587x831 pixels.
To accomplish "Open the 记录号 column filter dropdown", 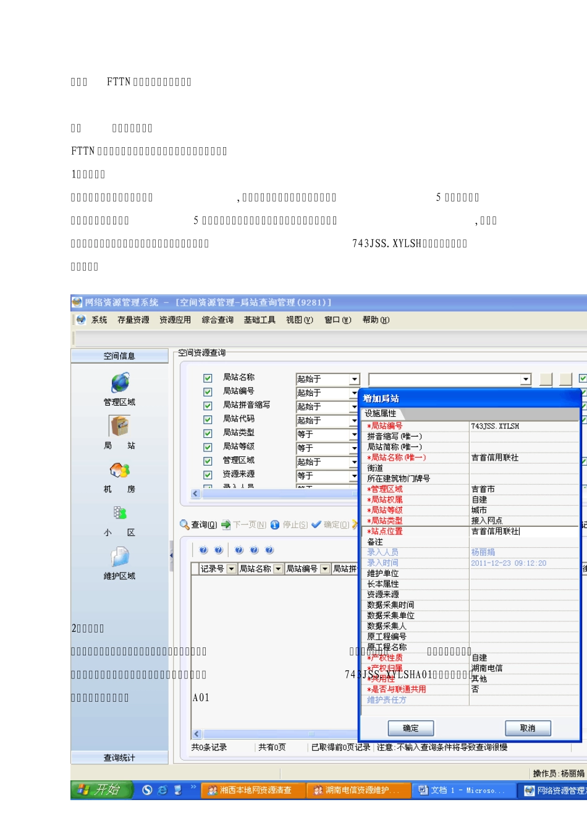I will [232, 569].
